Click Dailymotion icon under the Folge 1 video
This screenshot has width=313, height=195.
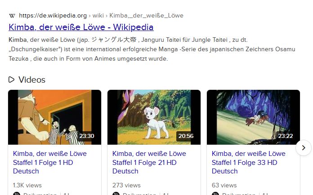[x=17, y=194]
